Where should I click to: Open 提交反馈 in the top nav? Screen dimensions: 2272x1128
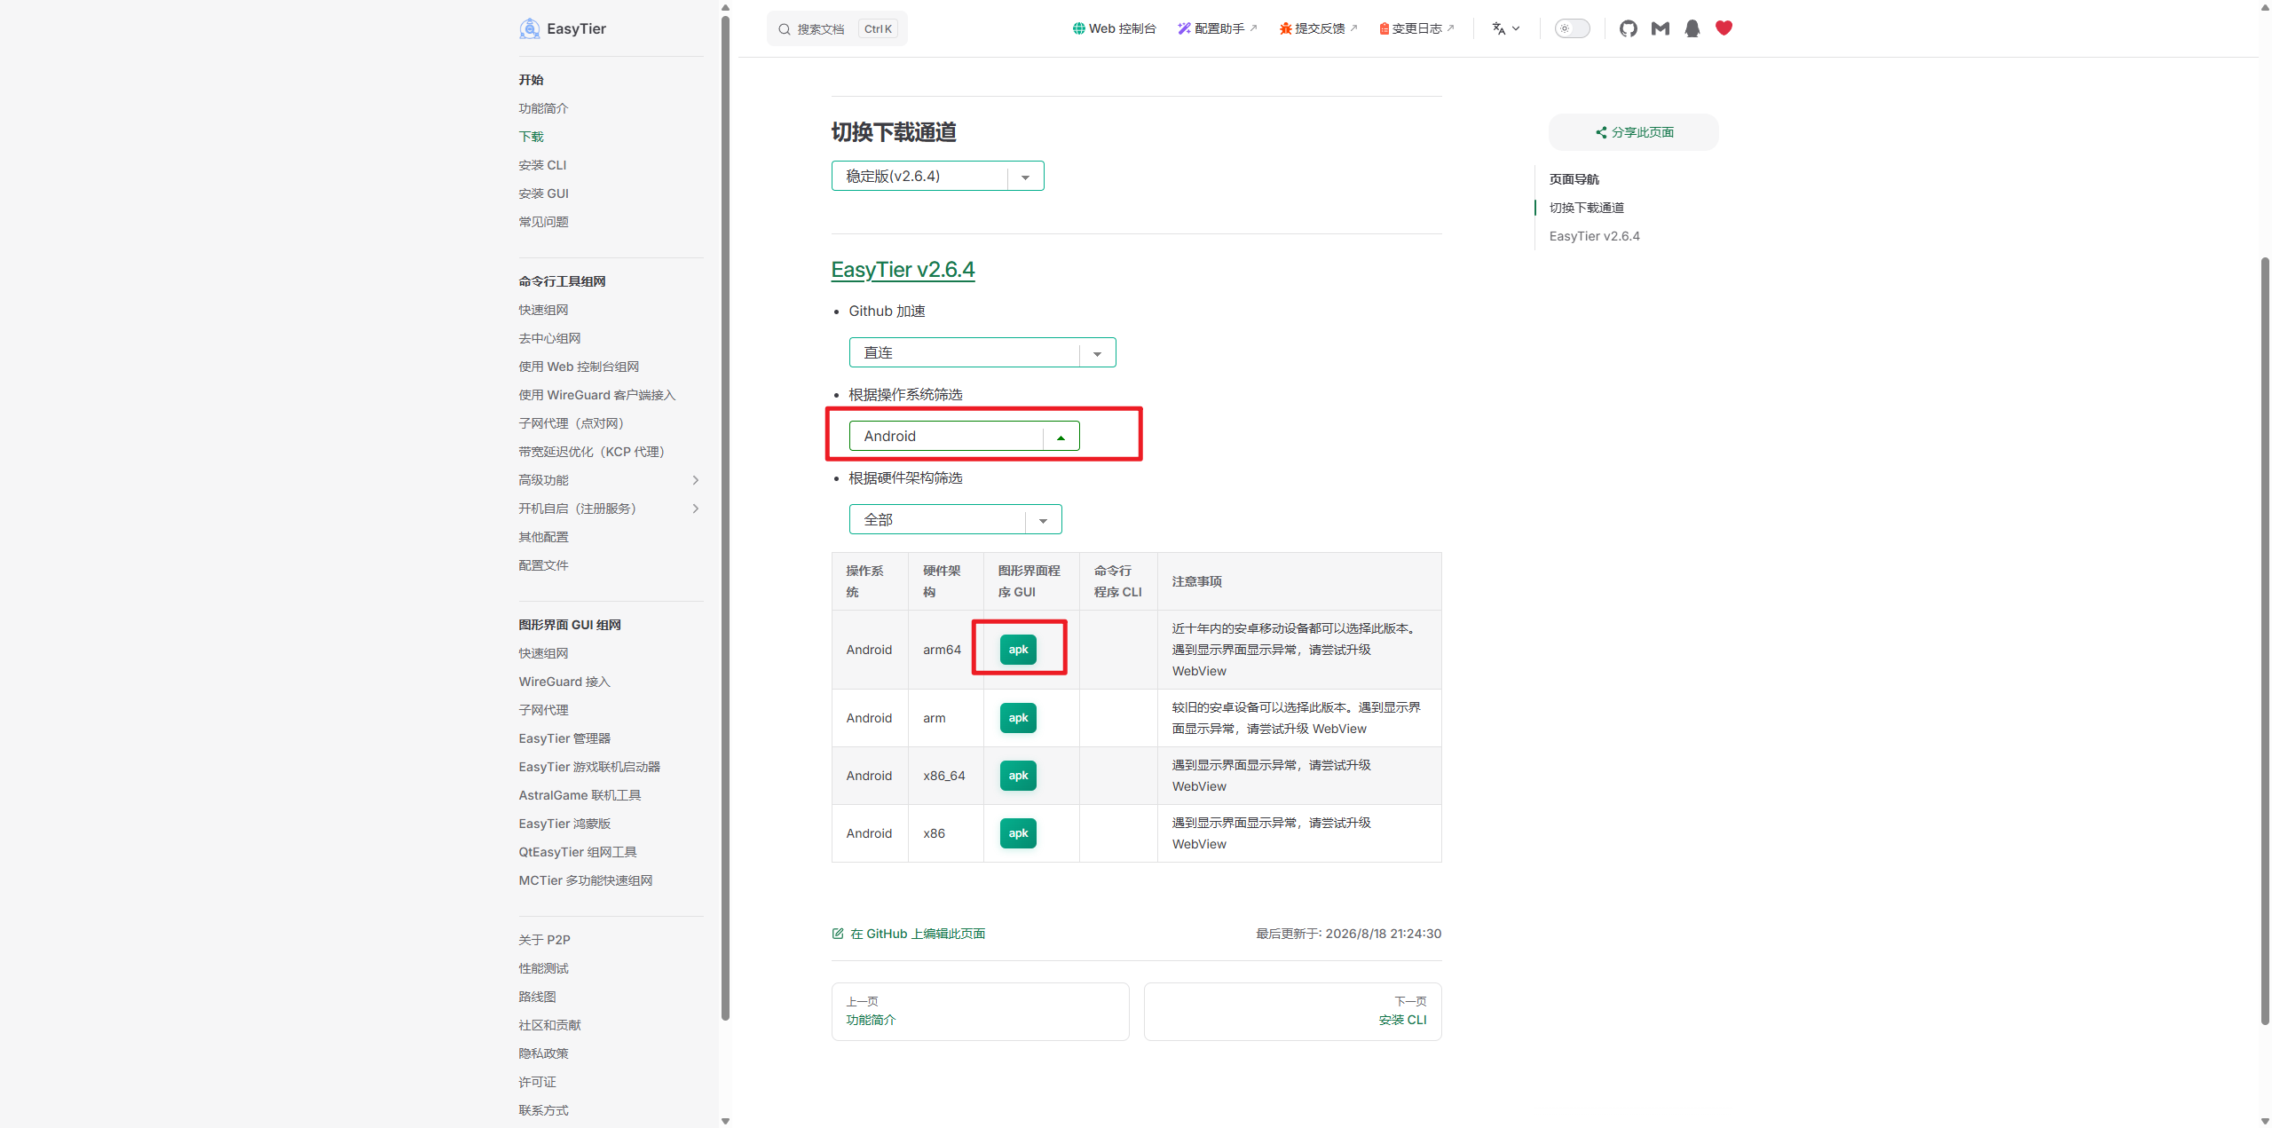click(1319, 28)
